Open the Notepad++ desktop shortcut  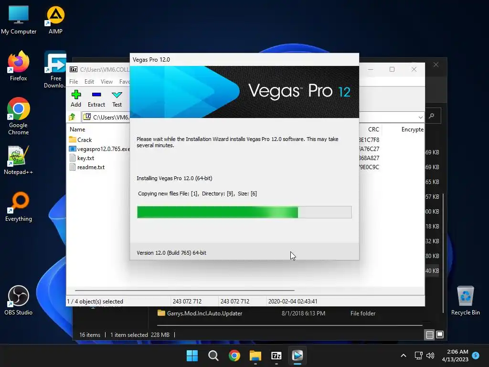pyautogui.click(x=19, y=160)
